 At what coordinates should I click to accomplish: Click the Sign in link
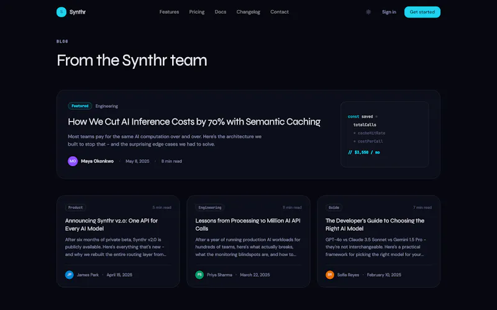[389, 12]
